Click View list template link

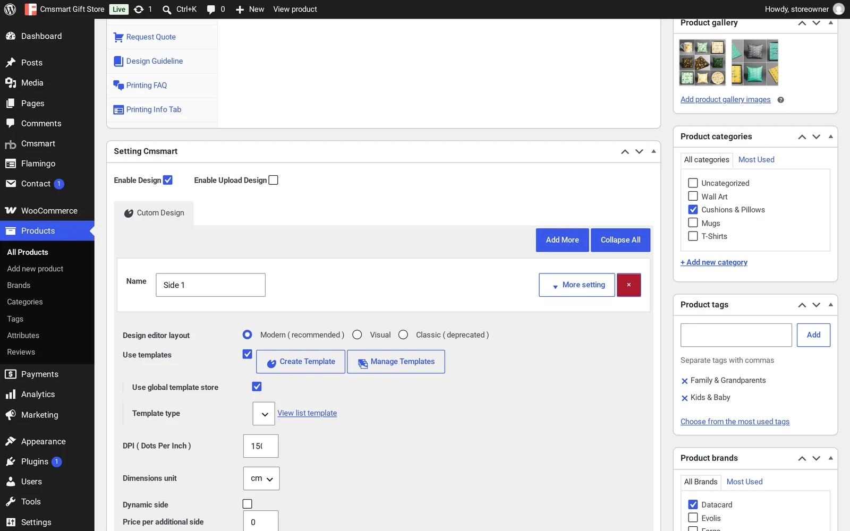(x=307, y=413)
